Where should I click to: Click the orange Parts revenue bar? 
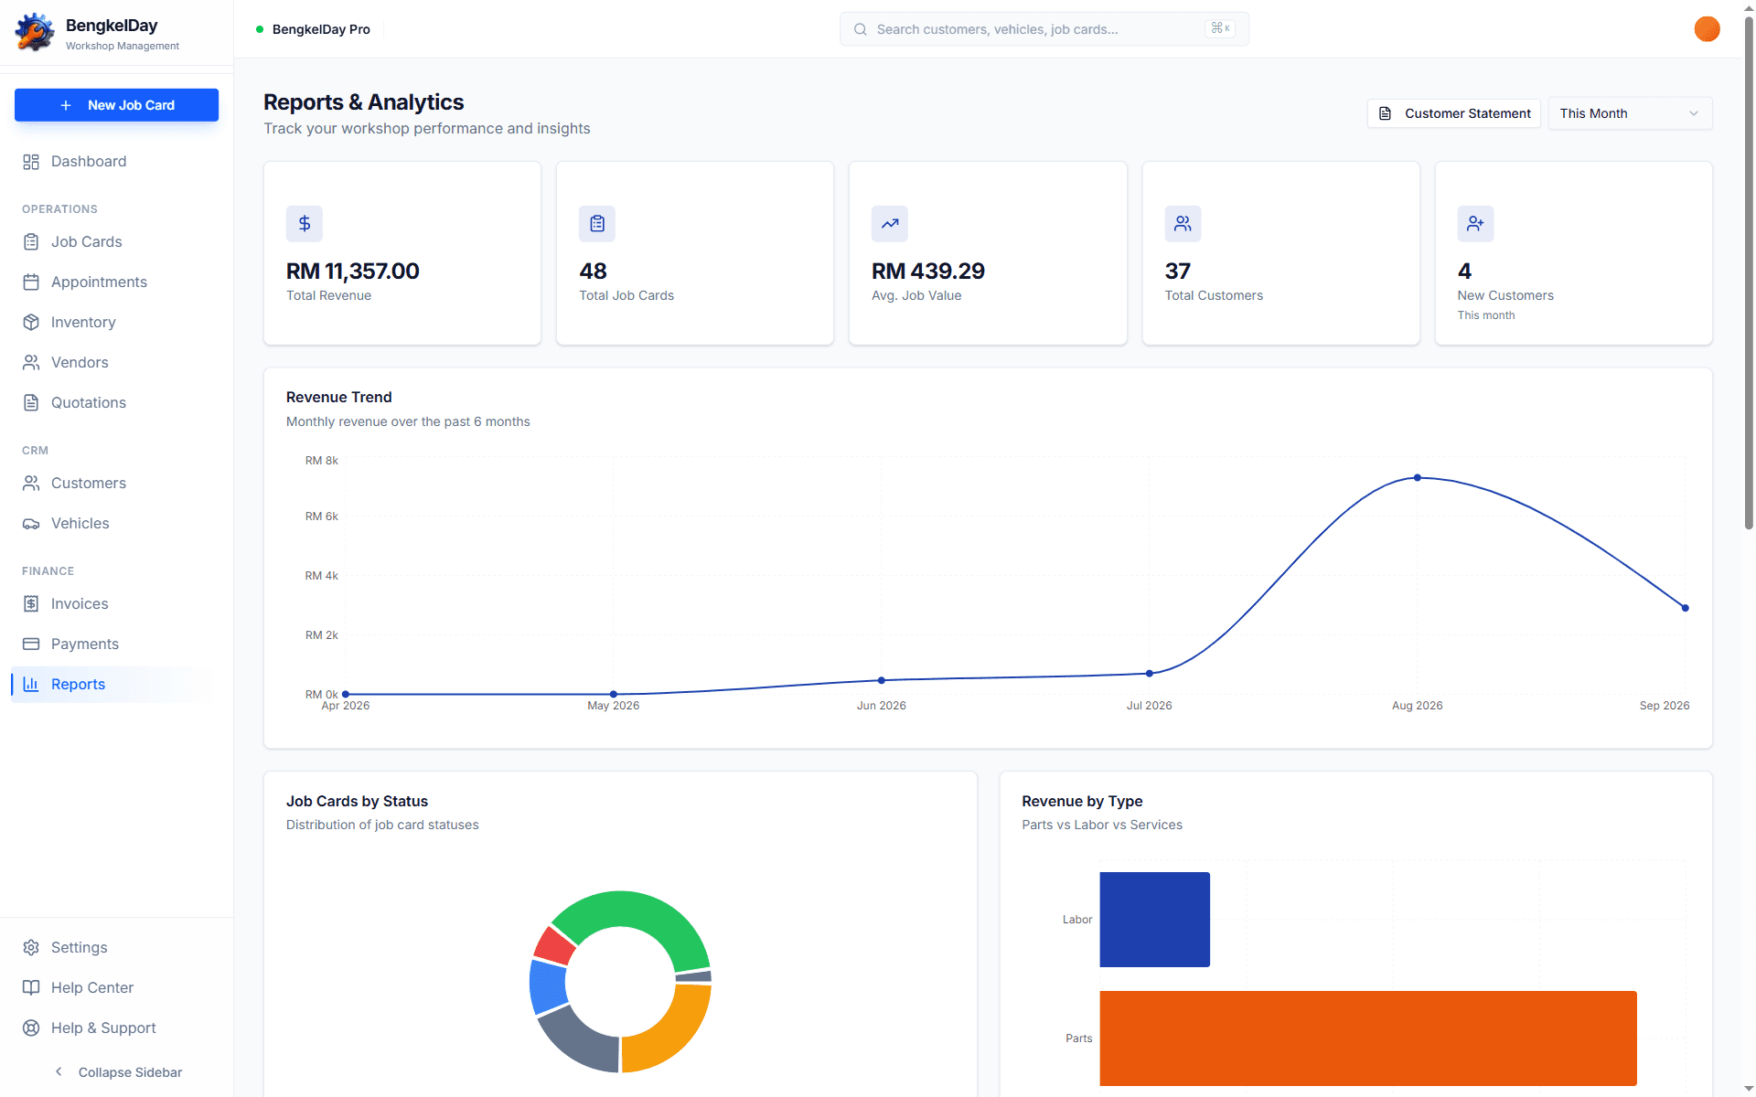click(1368, 1038)
